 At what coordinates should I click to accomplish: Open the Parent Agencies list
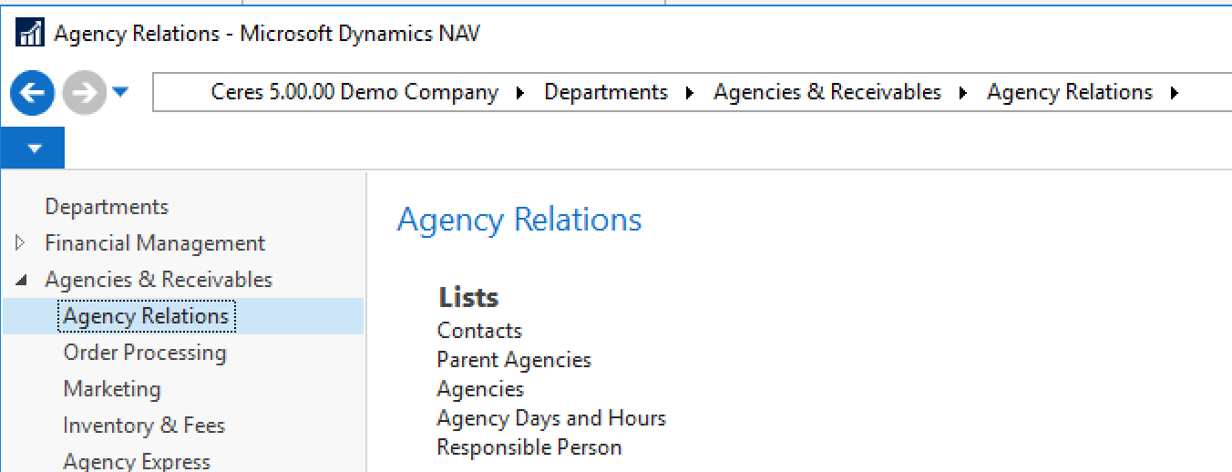[x=514, y=360]
